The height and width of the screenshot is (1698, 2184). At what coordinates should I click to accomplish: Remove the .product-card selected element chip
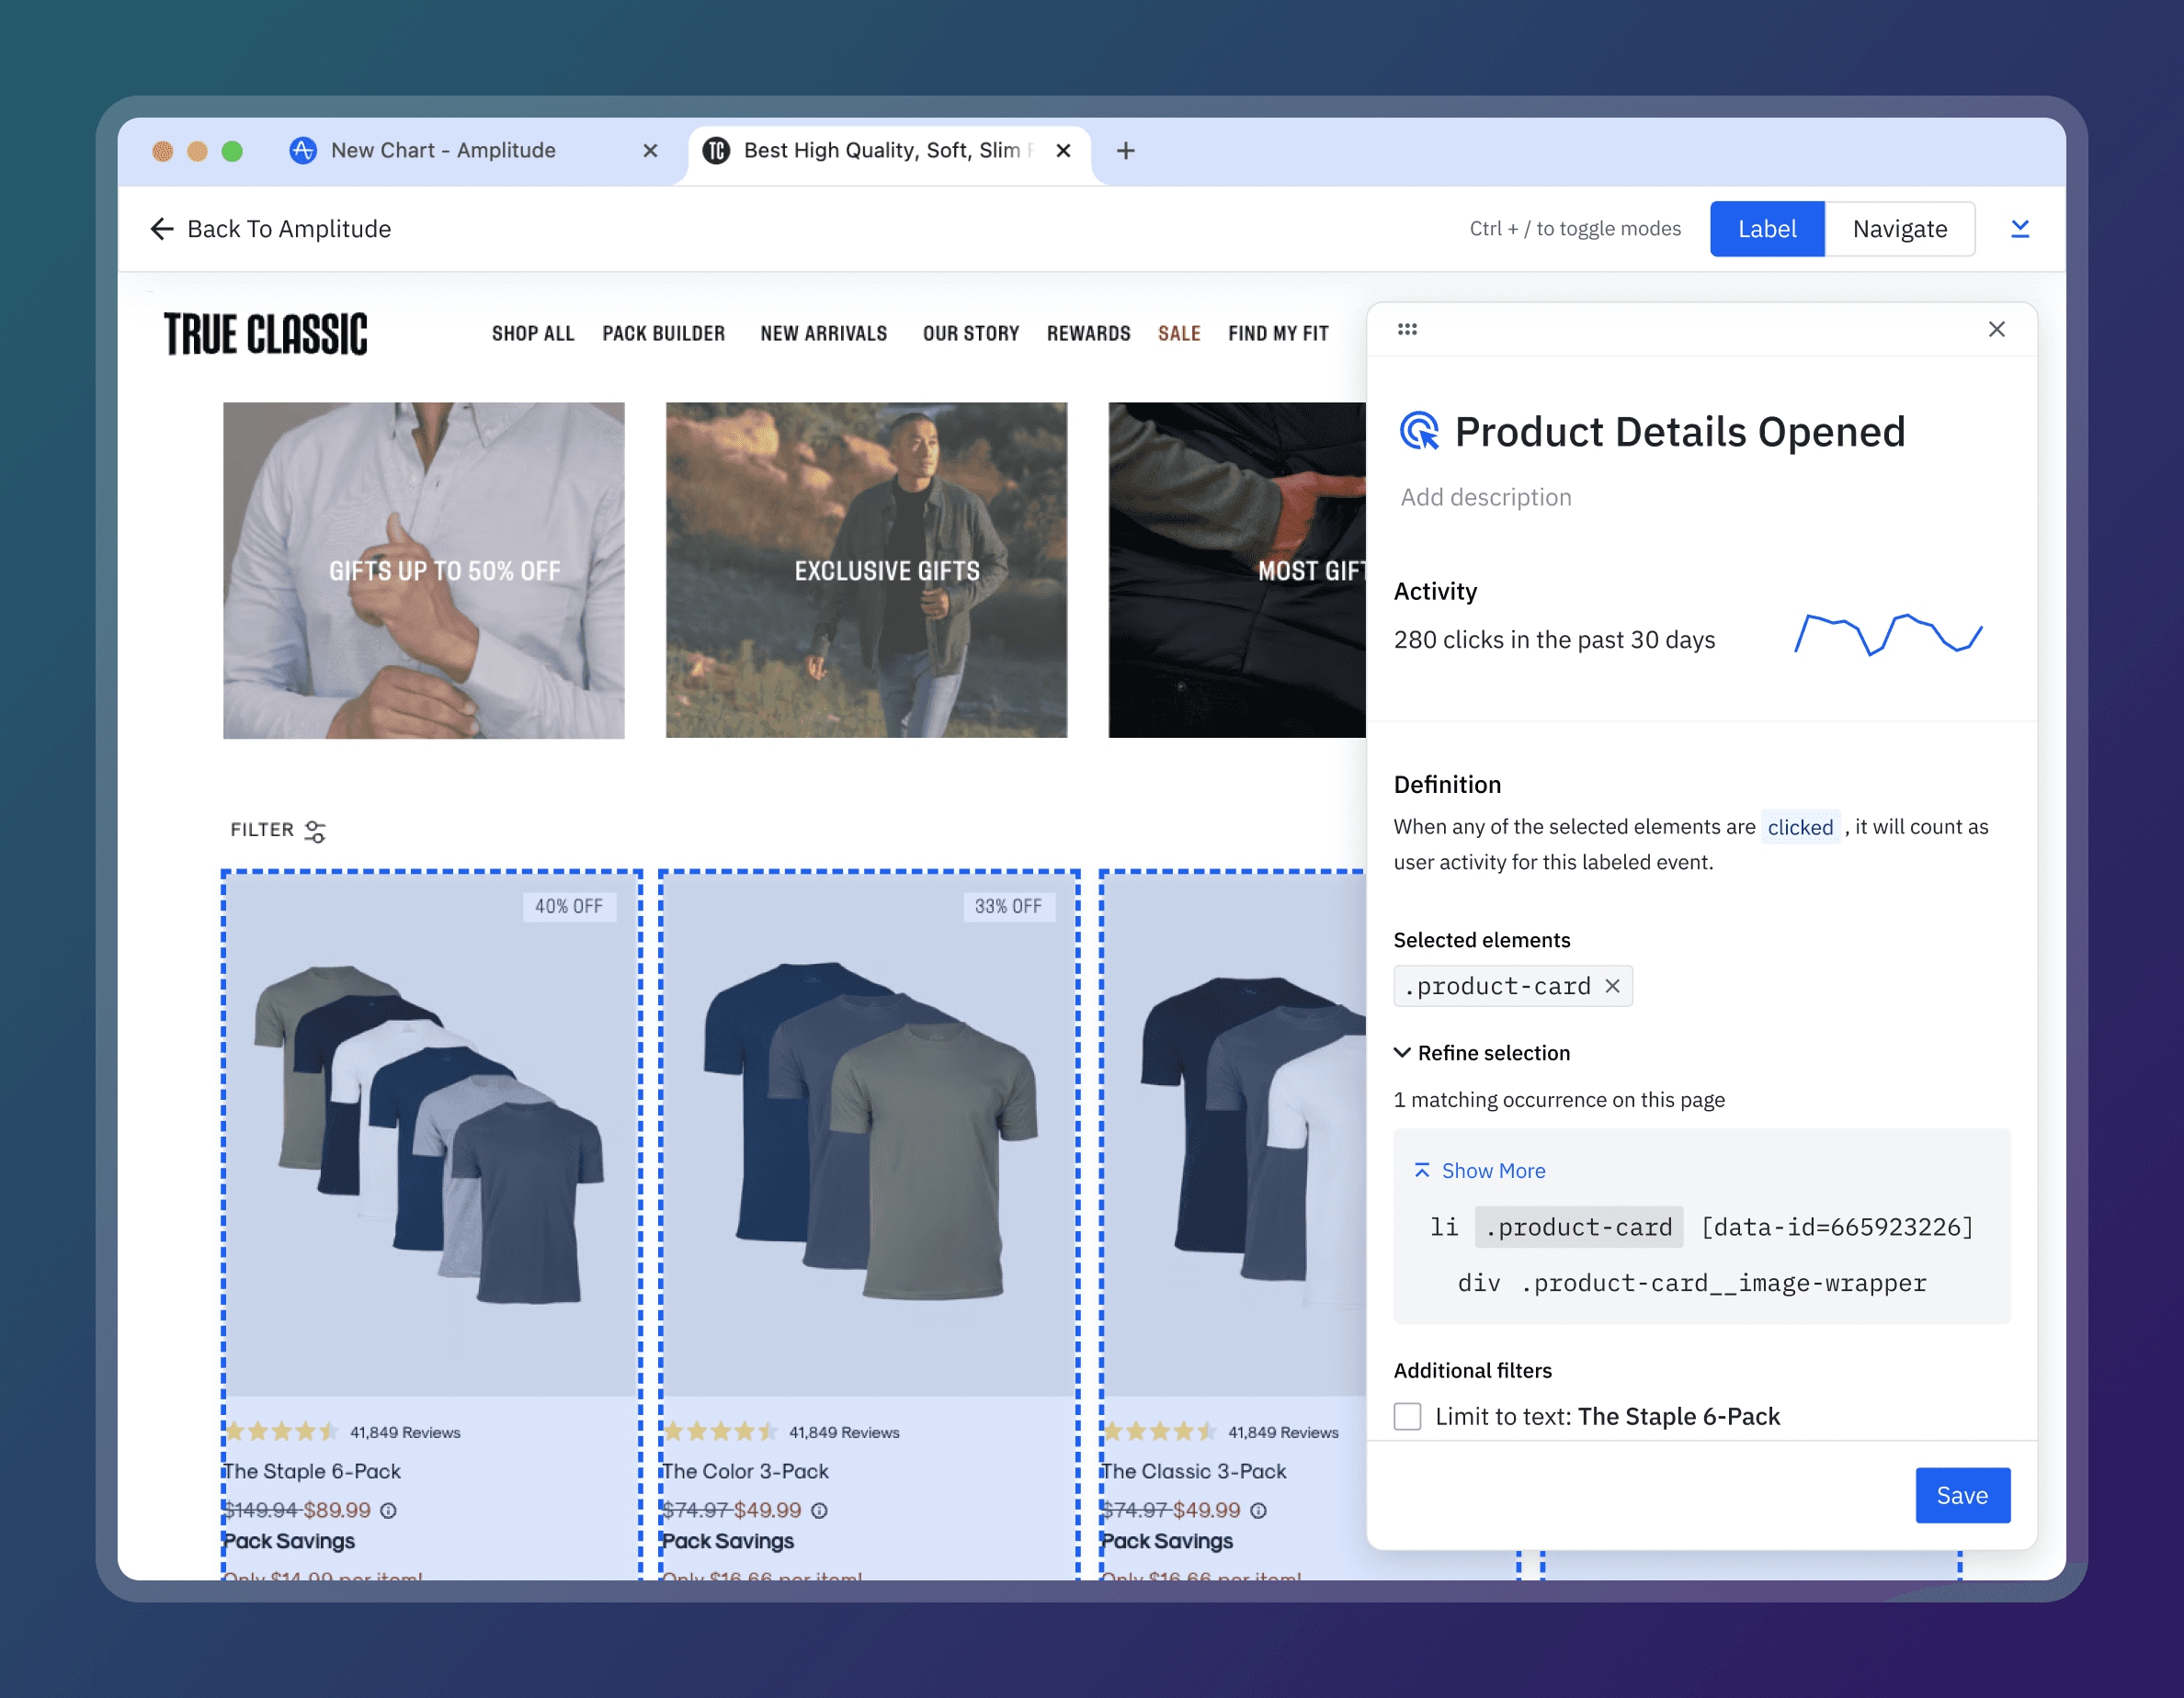click(1612, 985)
